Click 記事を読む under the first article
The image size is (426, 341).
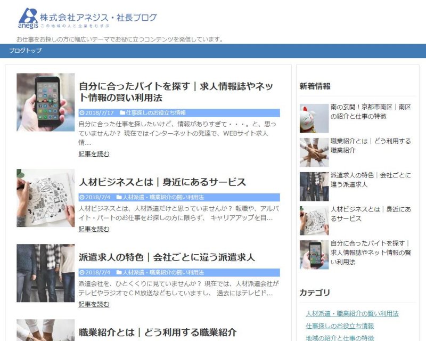click(94, 154)
